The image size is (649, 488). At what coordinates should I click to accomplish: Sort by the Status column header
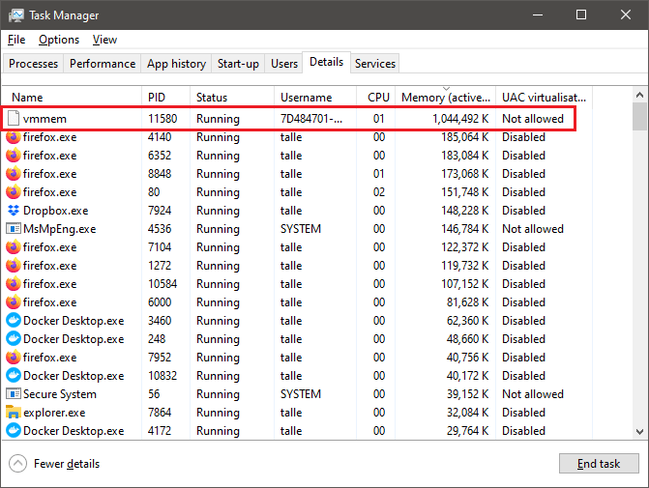tap(232, 98)
